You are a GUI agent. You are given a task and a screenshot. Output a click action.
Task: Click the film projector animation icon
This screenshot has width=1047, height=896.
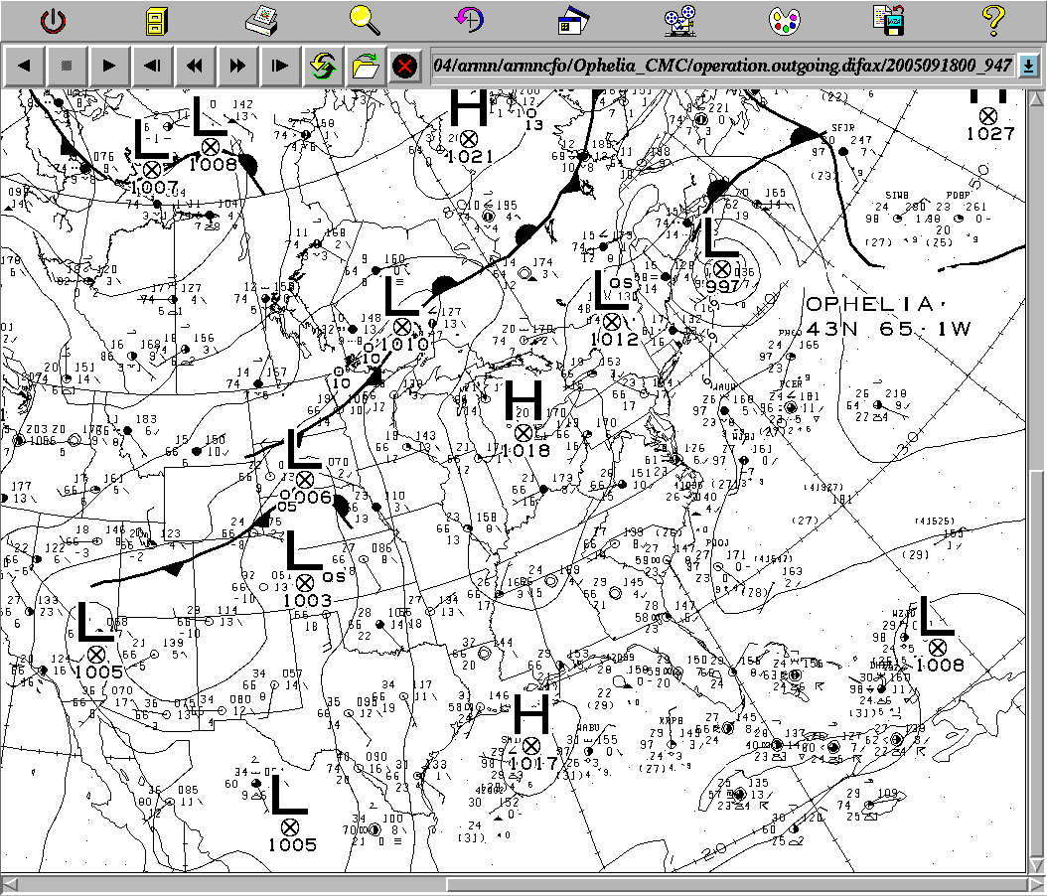point(679,20)
